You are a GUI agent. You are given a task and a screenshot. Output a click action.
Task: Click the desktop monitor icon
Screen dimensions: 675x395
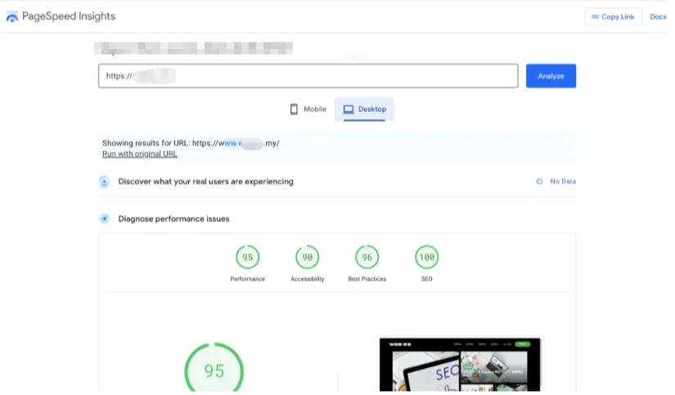[x=349, y=109]
